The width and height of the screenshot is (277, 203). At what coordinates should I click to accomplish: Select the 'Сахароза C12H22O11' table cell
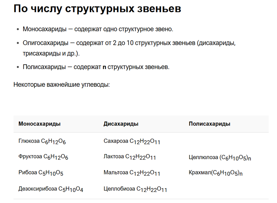[132, 141]
